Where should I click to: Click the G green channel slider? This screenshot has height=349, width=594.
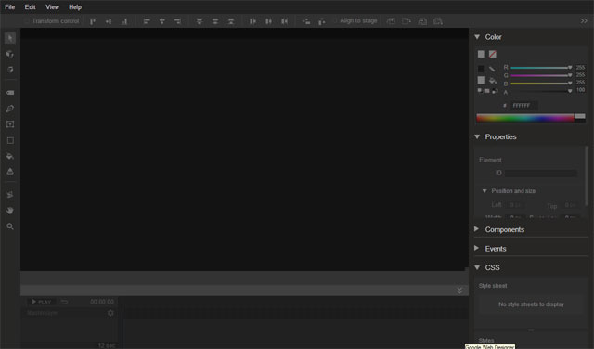coord(541,75)
